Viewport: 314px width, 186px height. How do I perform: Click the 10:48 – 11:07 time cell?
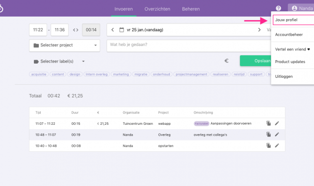pos(46,135)
